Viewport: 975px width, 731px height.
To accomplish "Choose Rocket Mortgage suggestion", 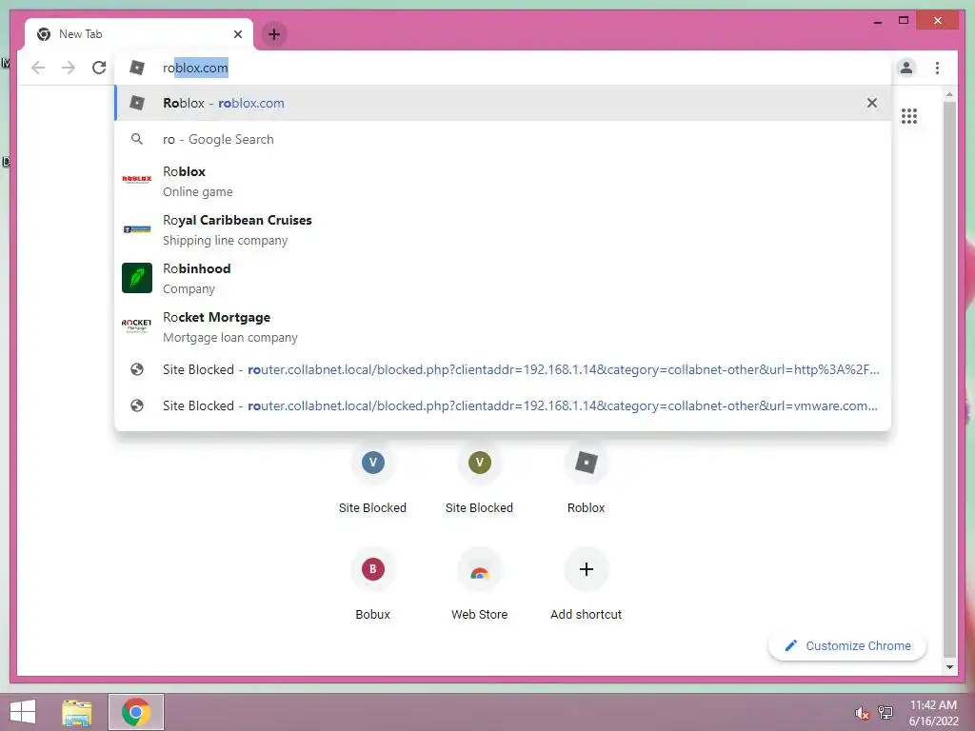I will [503, 326].
